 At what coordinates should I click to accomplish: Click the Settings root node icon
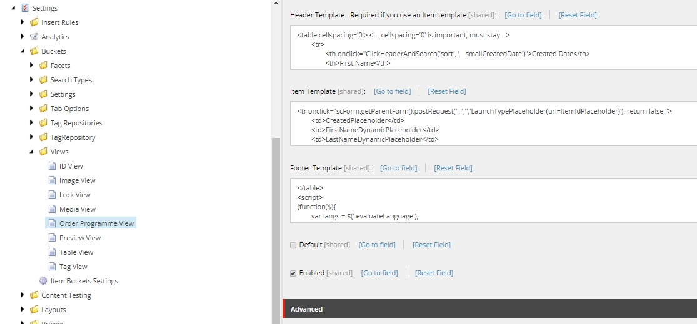(25, 8)
